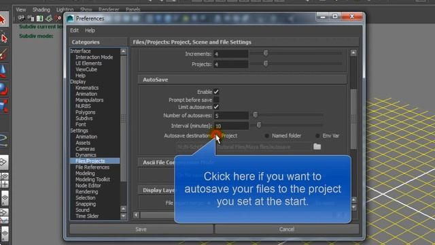Switch to Persp/Outliner layout icon
Viewport: 435px width, 245px height.
point(5,198)
